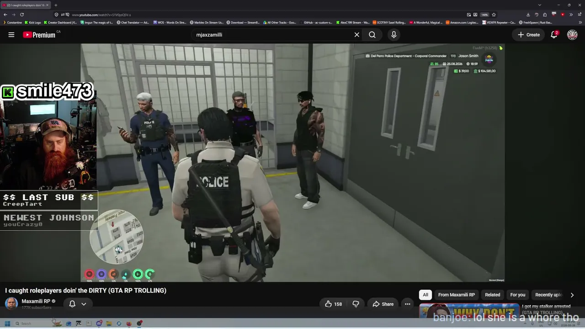Screen dimensions: 585x329
Task: Open account avatar menu
Action: (572, 35)
